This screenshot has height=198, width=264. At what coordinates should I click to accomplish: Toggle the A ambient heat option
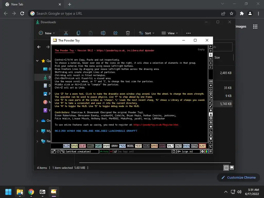pos(211,63)
